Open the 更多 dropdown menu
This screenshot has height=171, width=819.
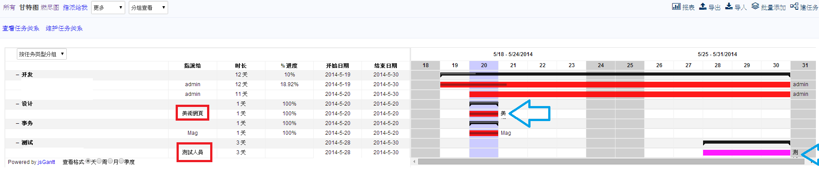click(108, 8)
